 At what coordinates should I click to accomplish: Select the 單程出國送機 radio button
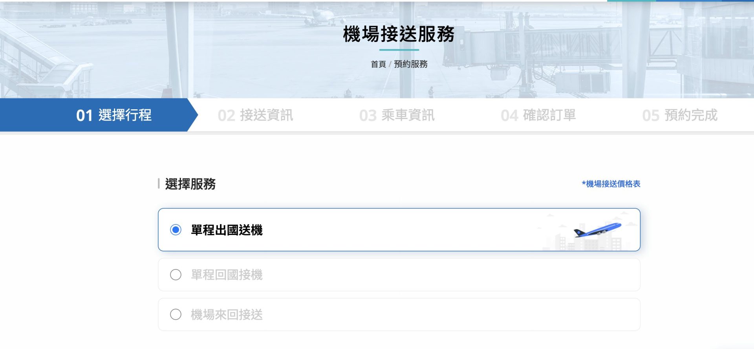tap(176, 230)
